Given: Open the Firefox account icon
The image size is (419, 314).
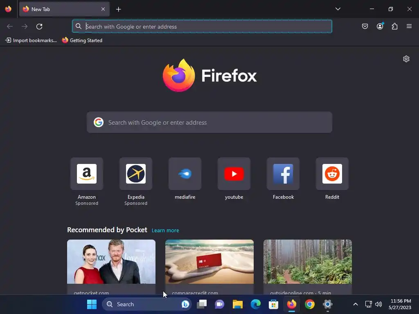Looking at the screenshot, I should [380, 26].
